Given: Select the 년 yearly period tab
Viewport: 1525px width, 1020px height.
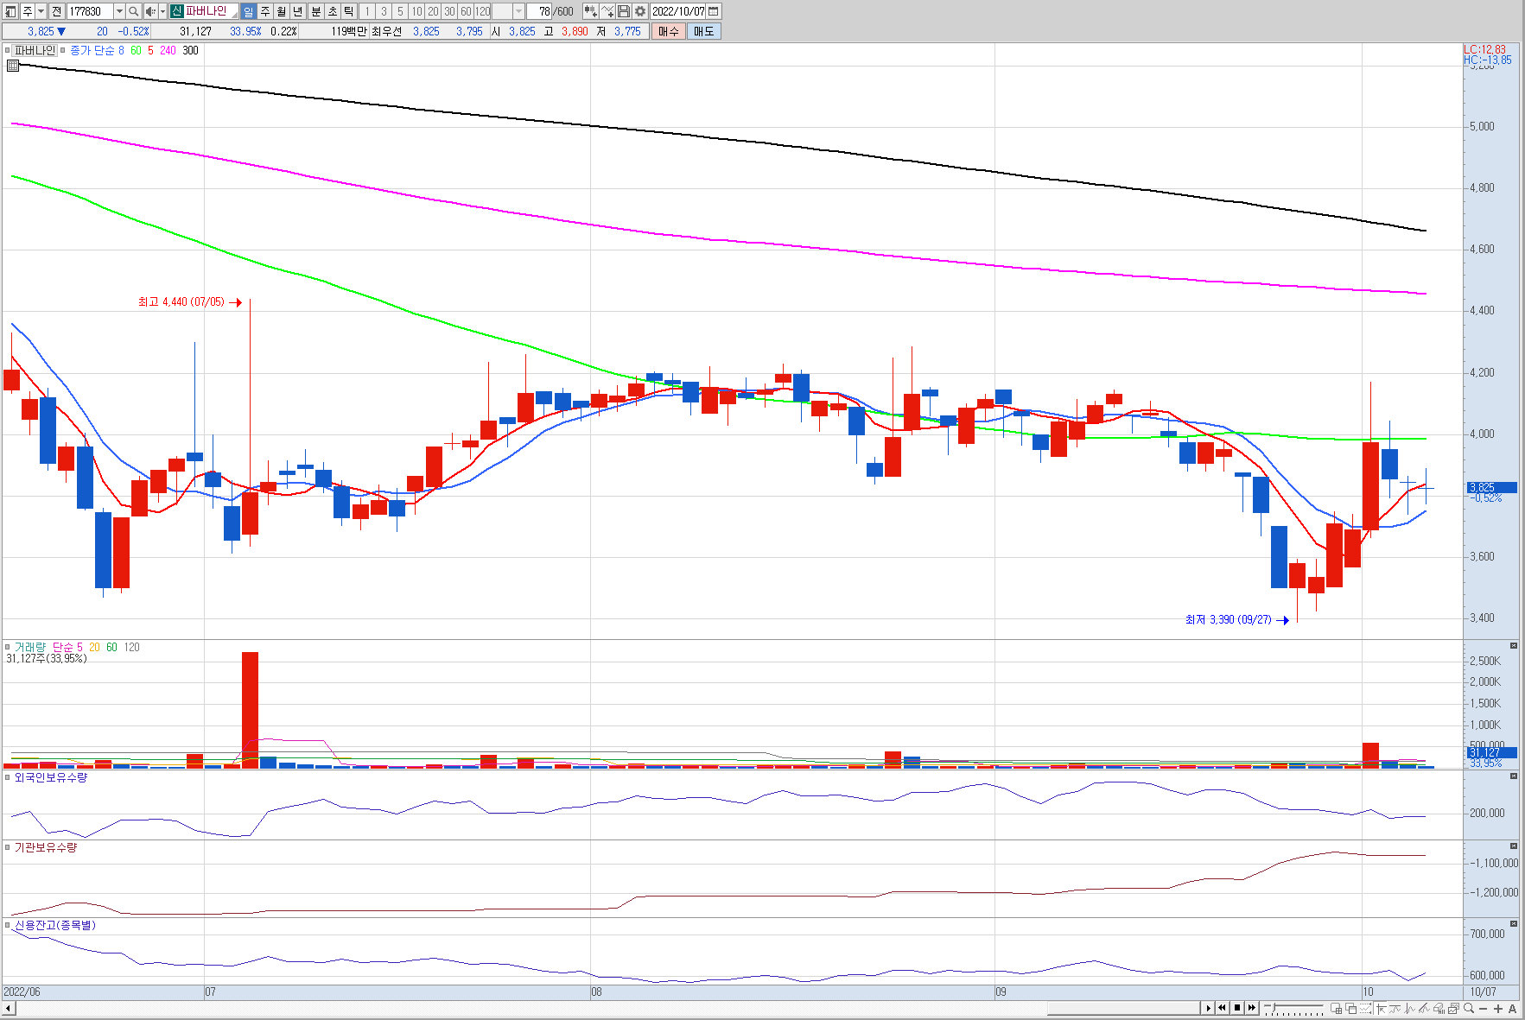Looking at the screenshot, I should (298, 11).
